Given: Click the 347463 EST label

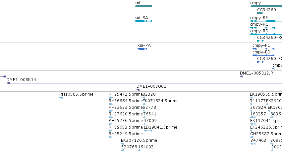Looking at the screenshot, I should point(258,140).
